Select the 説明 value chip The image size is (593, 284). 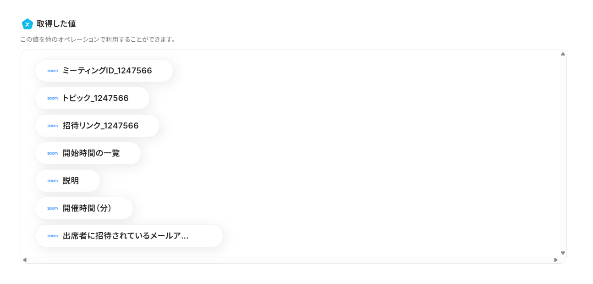[x=71, y=181]
